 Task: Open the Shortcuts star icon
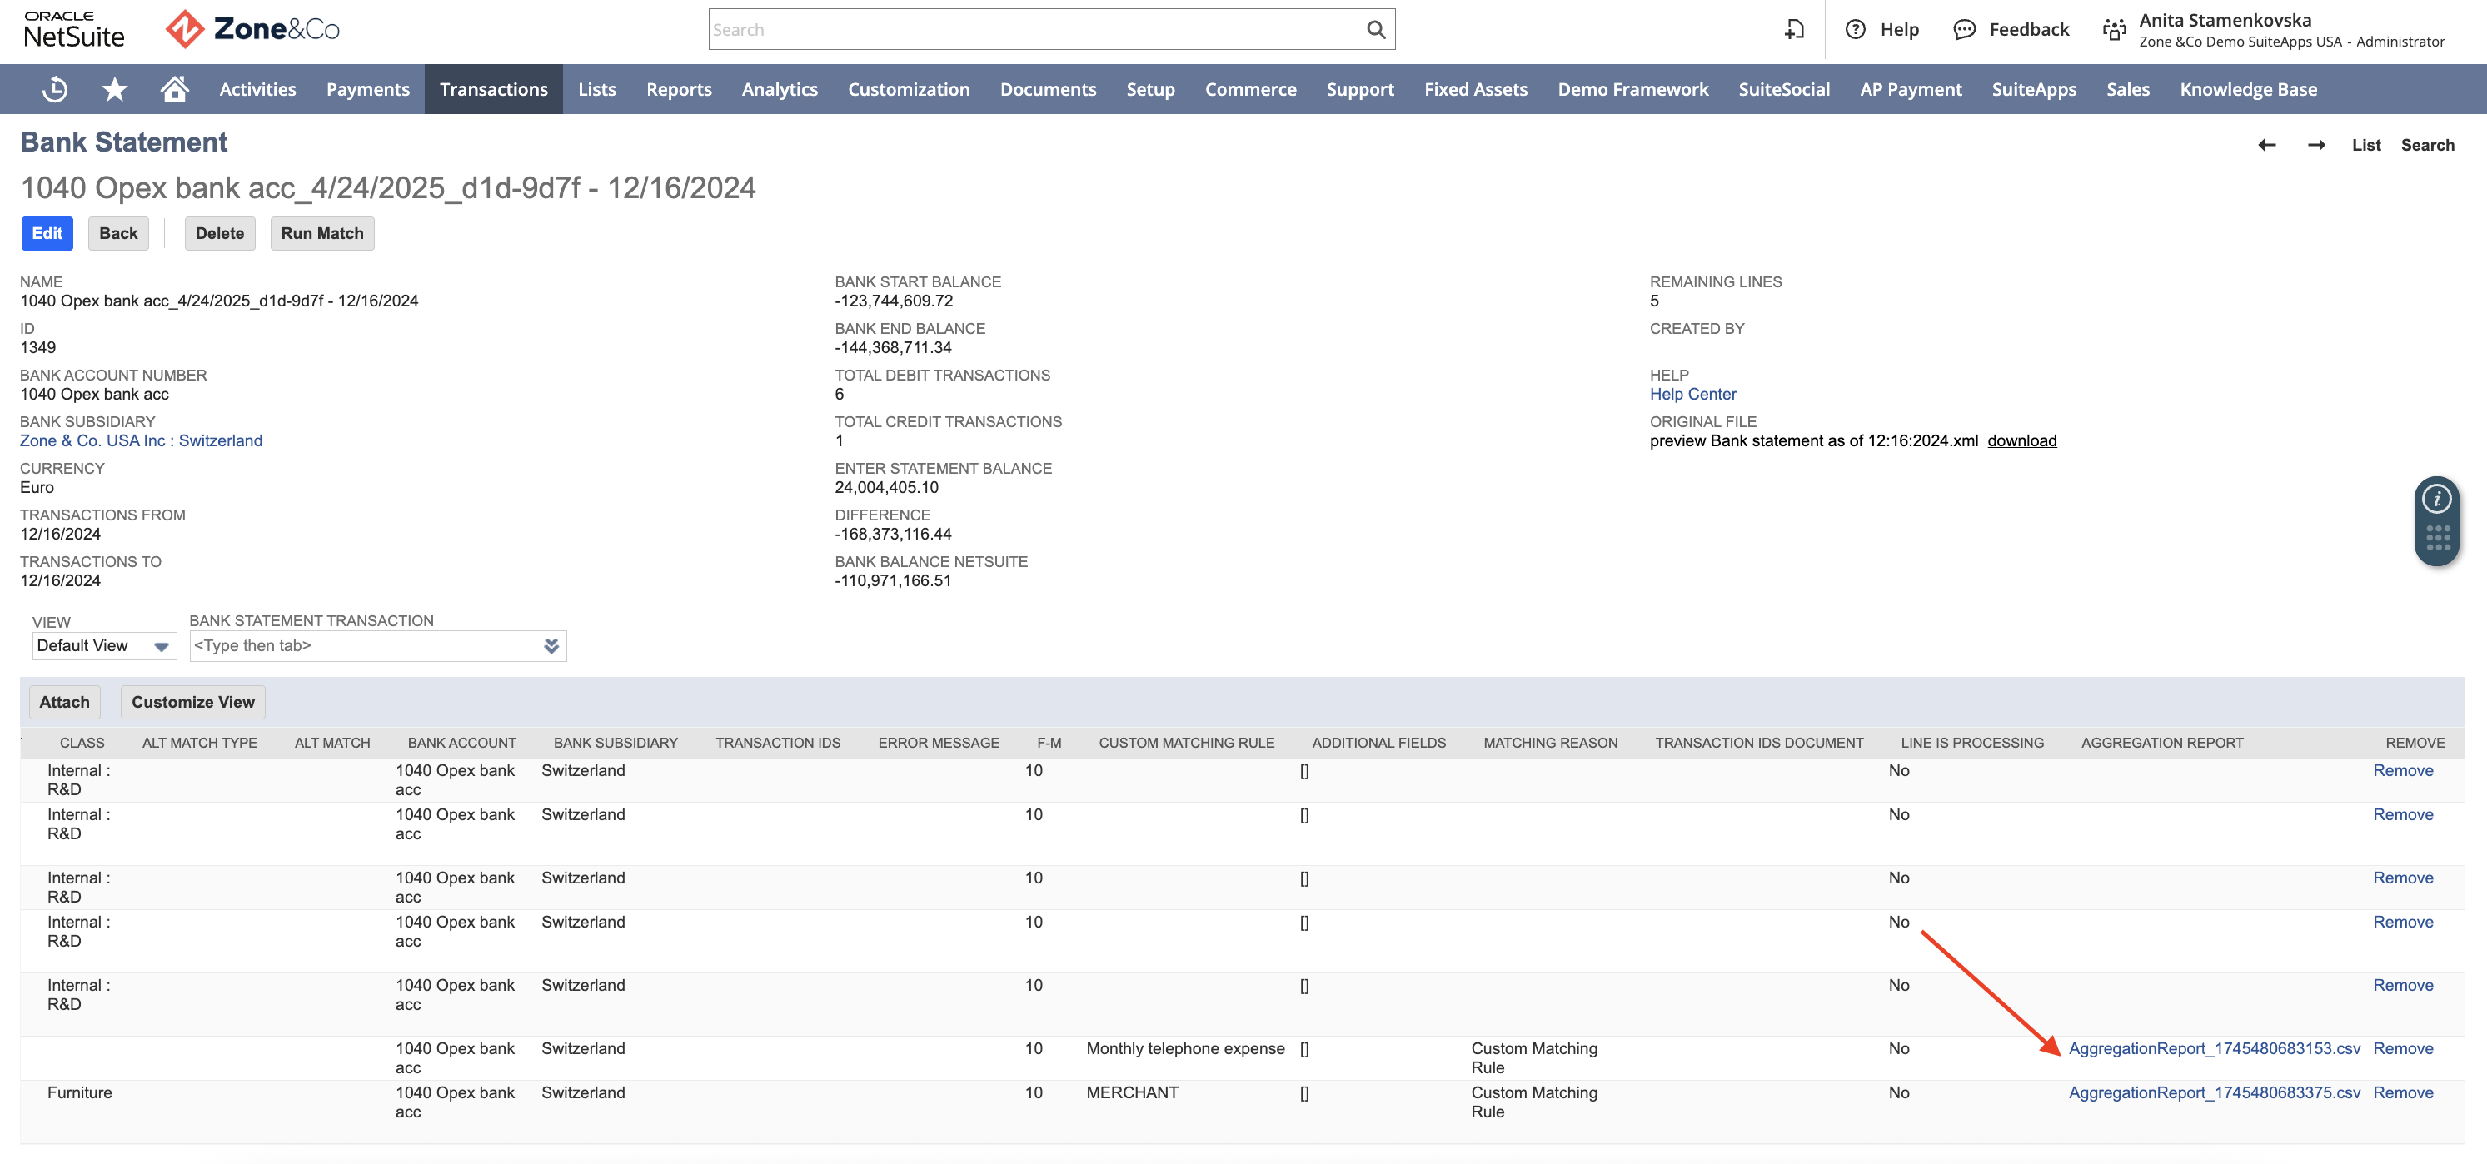point(115,89)
